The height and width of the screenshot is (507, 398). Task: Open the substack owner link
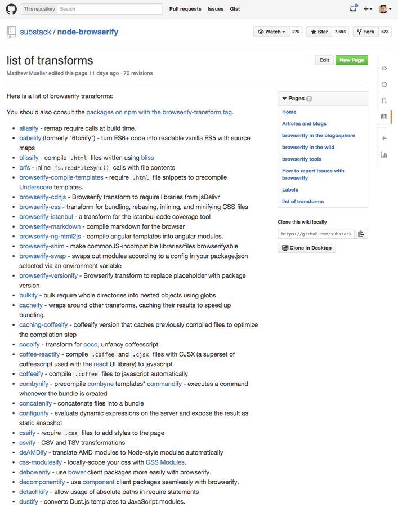(35, 32)
